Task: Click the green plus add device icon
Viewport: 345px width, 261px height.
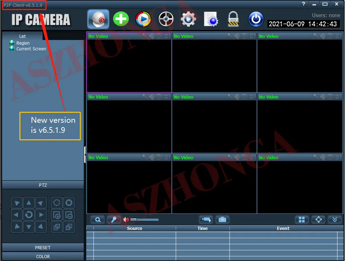Action: coord(121,19)
